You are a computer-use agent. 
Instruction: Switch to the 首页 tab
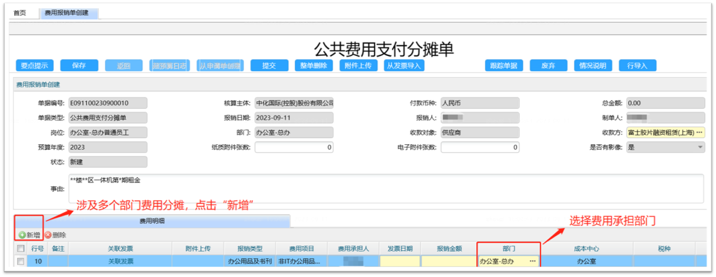tap(20, 13)
